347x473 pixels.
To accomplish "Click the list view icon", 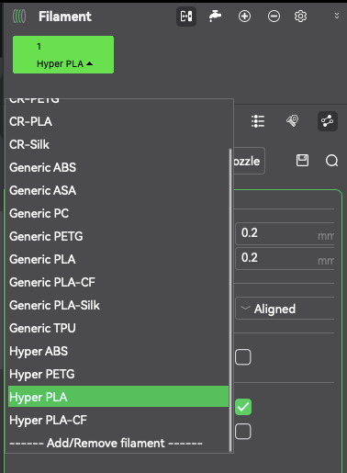I will pyautogui.click(x=258, y=121).
